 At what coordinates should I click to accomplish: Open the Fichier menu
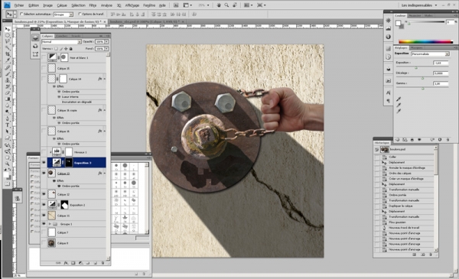point(19,5)
